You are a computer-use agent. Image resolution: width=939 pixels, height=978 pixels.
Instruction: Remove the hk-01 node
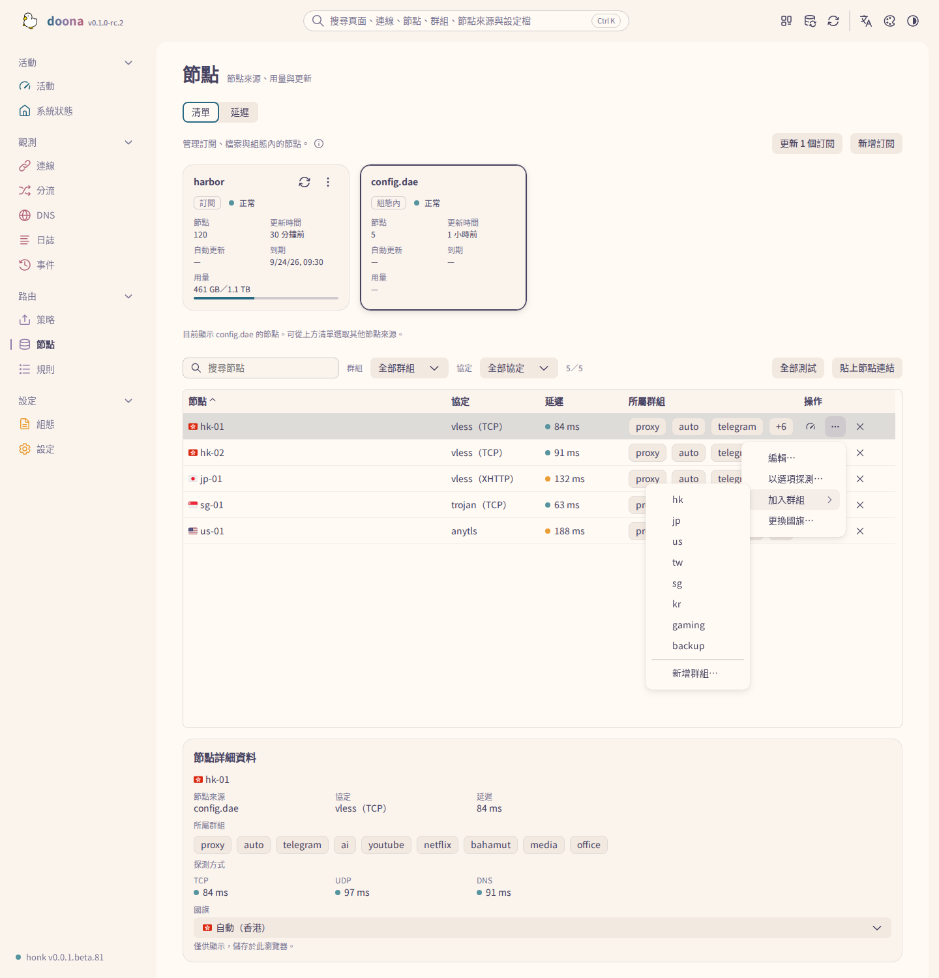click(860, 427)
